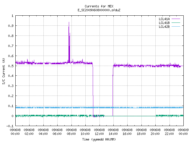The height and width of the screenshot is (142, 189).
Task: Click the LCL41A current spike peak near 0.93 A
Action: pyautogui.click(x=69, y=22)
